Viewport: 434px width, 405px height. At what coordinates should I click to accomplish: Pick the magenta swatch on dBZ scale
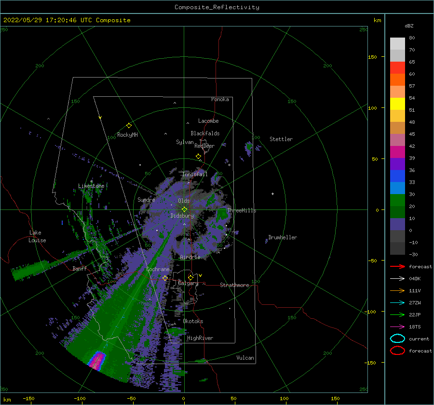pos(397,152)
